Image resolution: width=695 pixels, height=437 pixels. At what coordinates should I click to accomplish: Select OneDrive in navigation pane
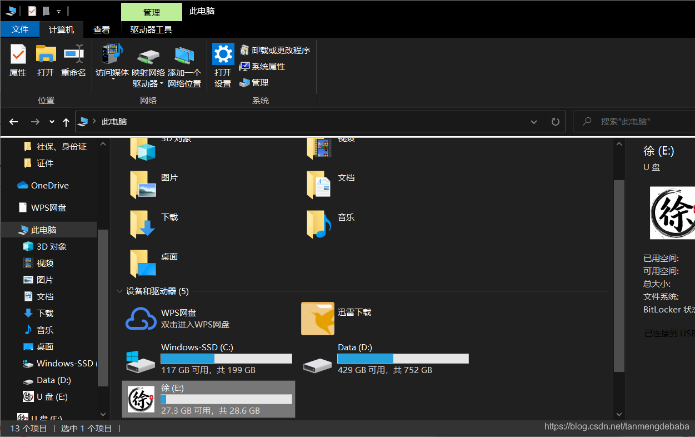[x=49, y=185]
